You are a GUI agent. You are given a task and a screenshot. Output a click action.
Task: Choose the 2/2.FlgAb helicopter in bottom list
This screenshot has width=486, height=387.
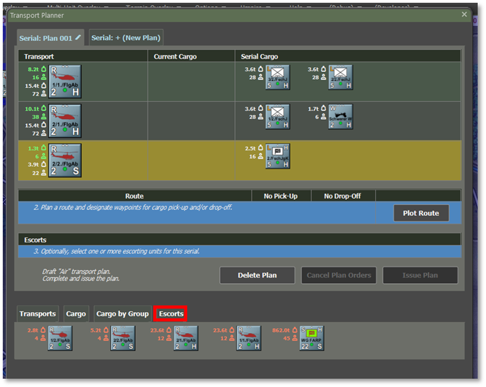coord(123,339)
